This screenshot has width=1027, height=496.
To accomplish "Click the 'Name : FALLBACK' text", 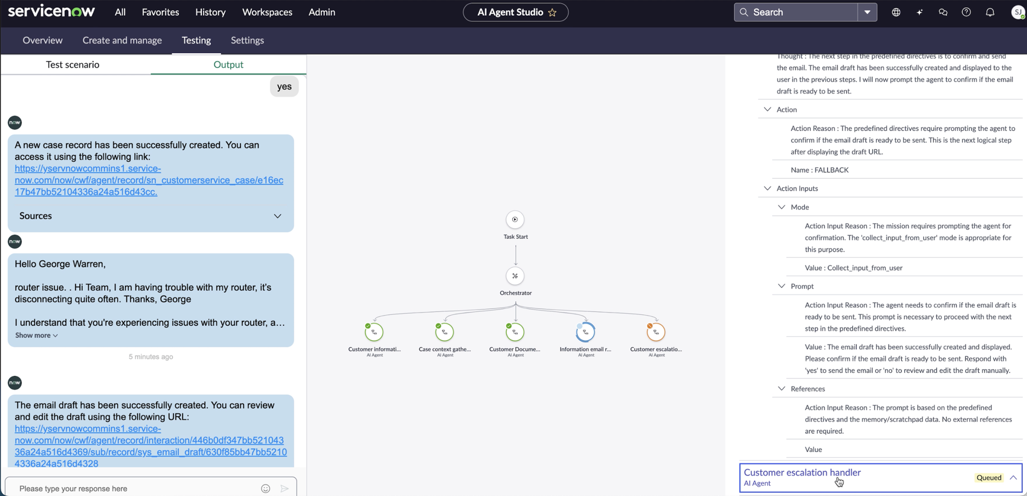I will point(820,170).
